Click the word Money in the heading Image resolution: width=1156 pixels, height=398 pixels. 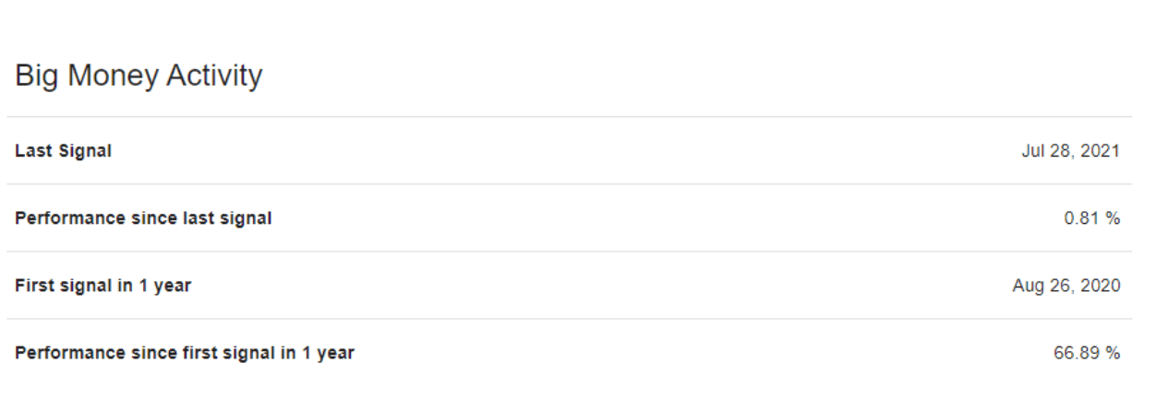tap(111, 76)
